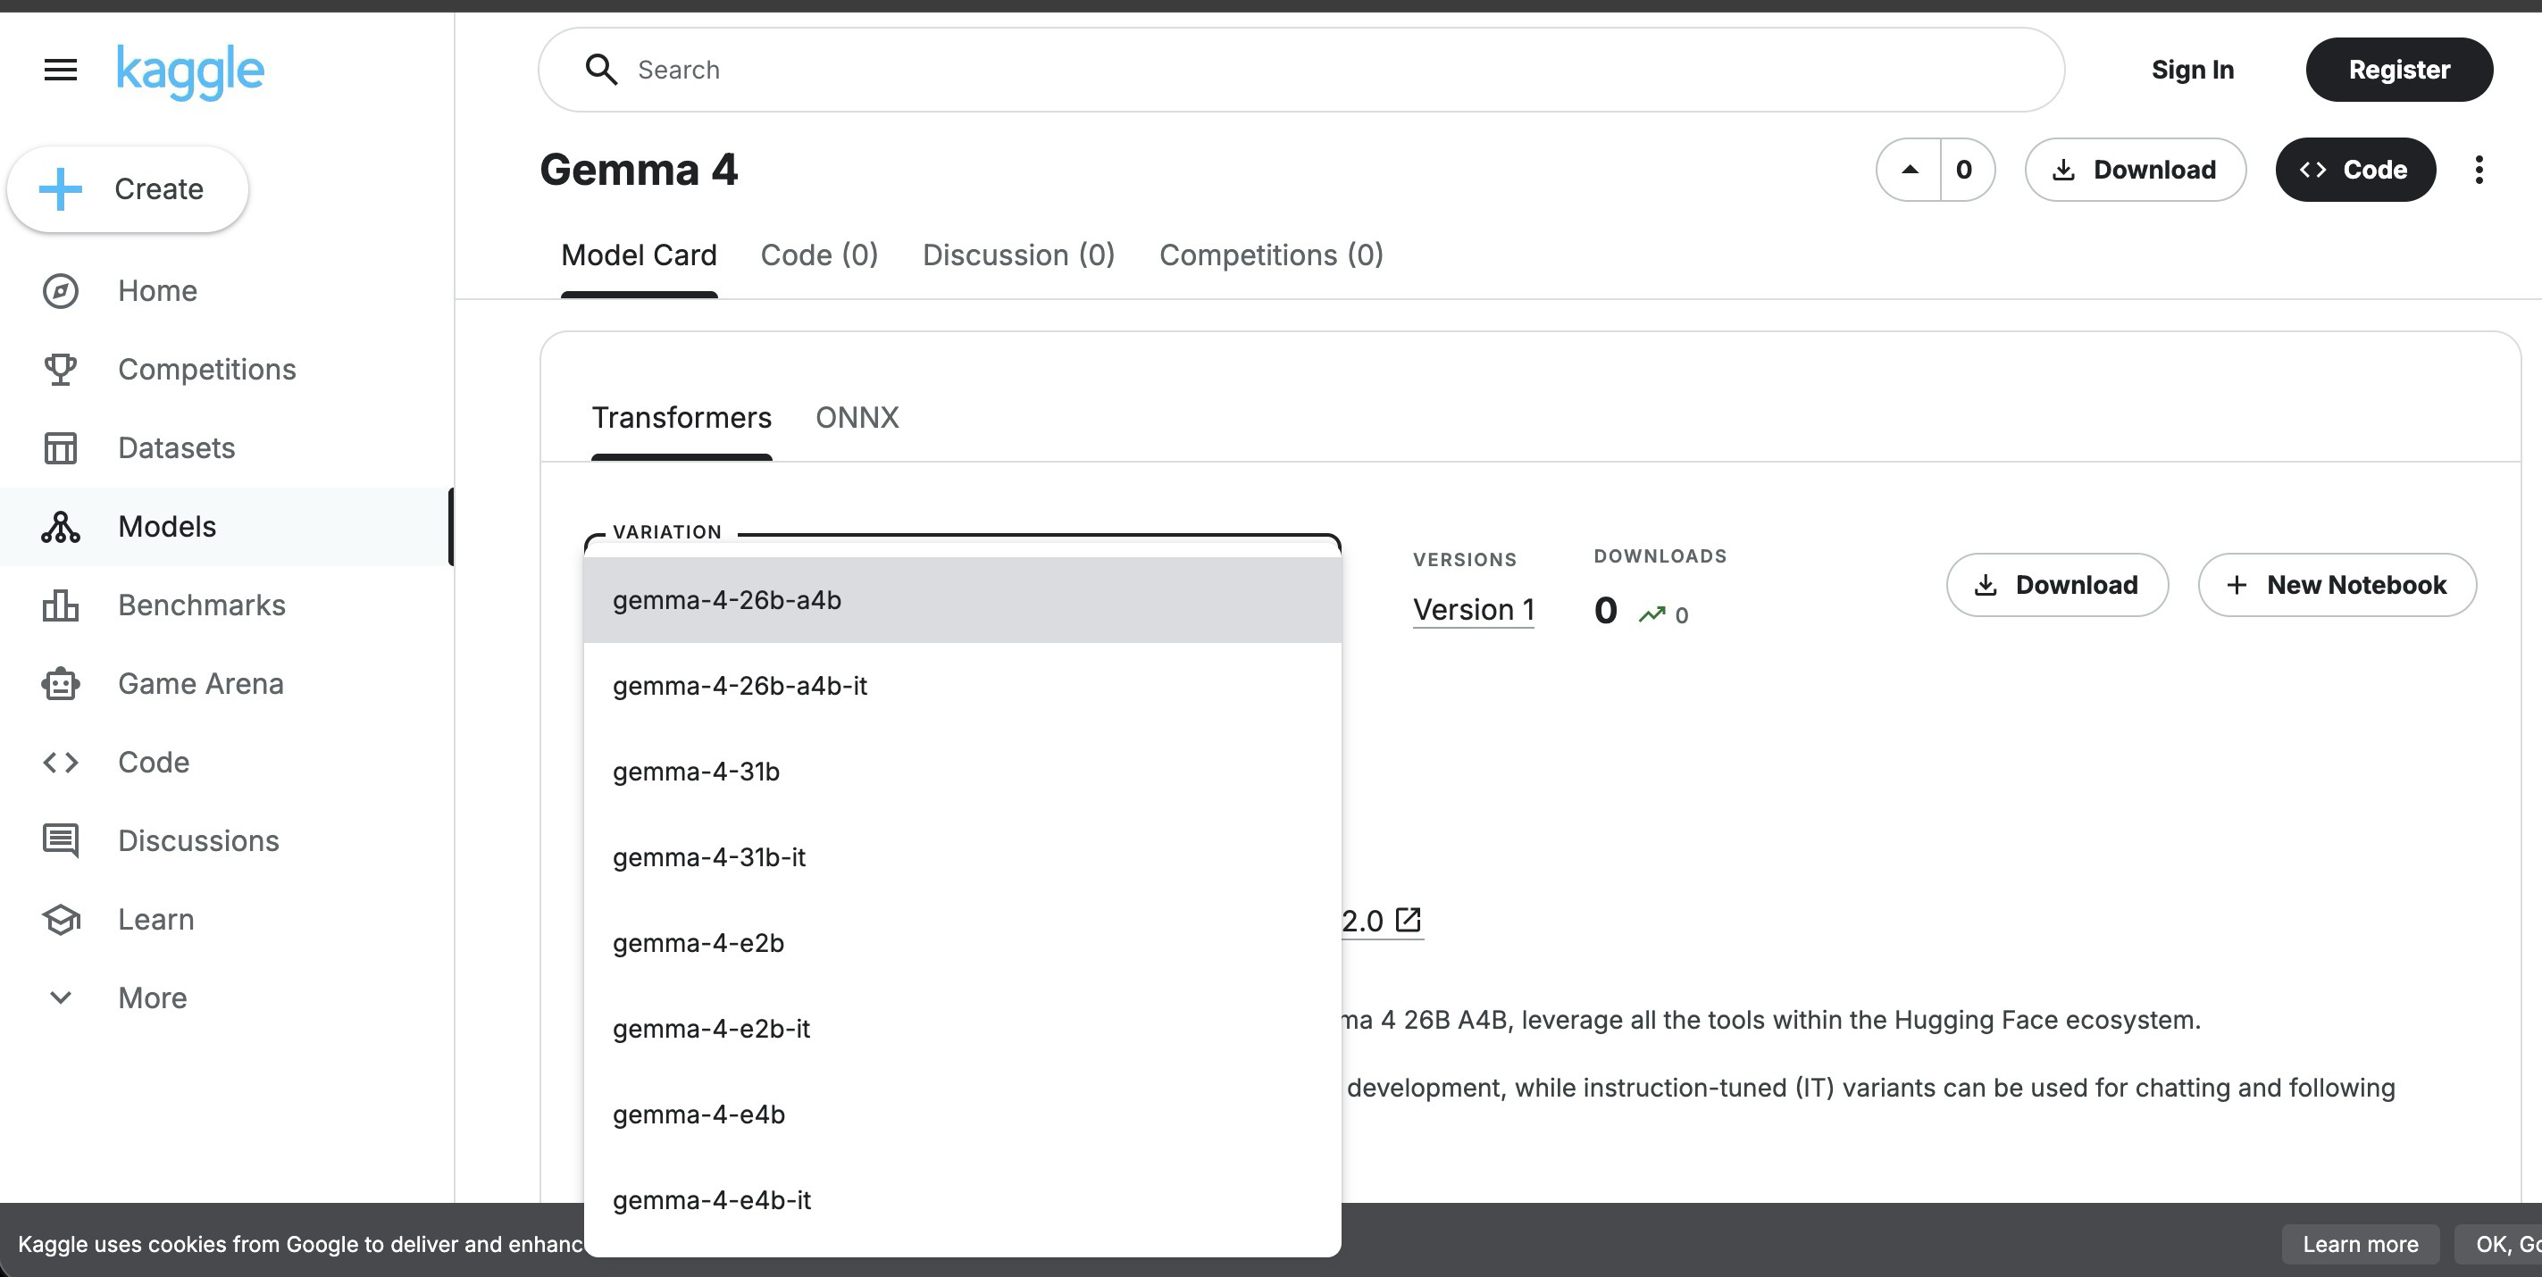Select gemma-4-26b-a4b variation
Screen dimensions: 2542x1277
coord(962,600)
